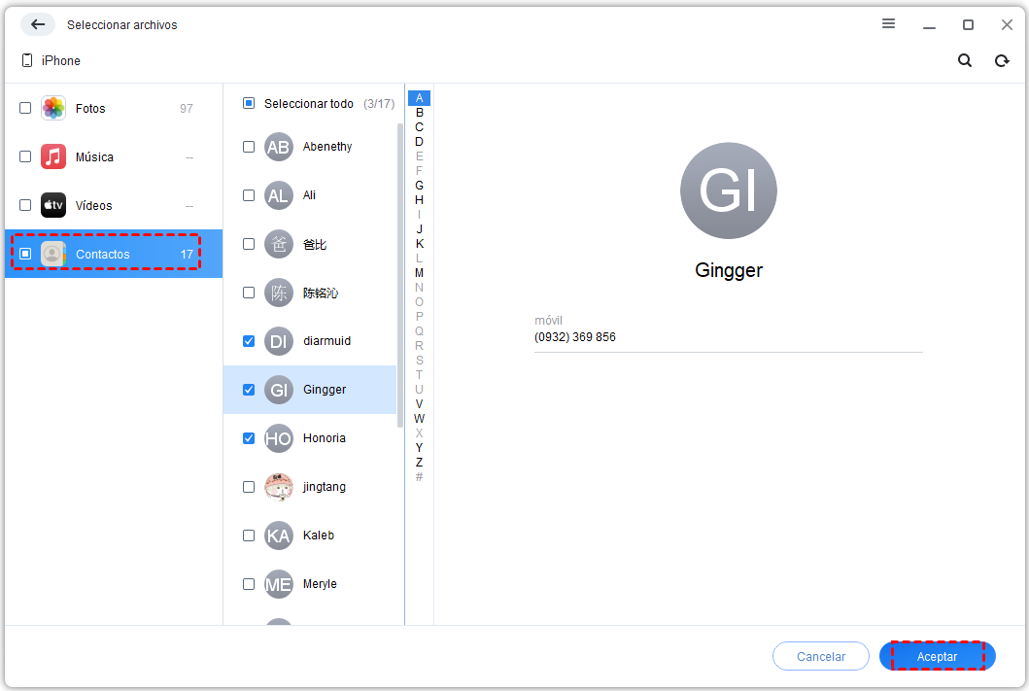The width and height of the screenshot is (1029, 691).
Task: Click the back arrow button
Action: (38, 24)
